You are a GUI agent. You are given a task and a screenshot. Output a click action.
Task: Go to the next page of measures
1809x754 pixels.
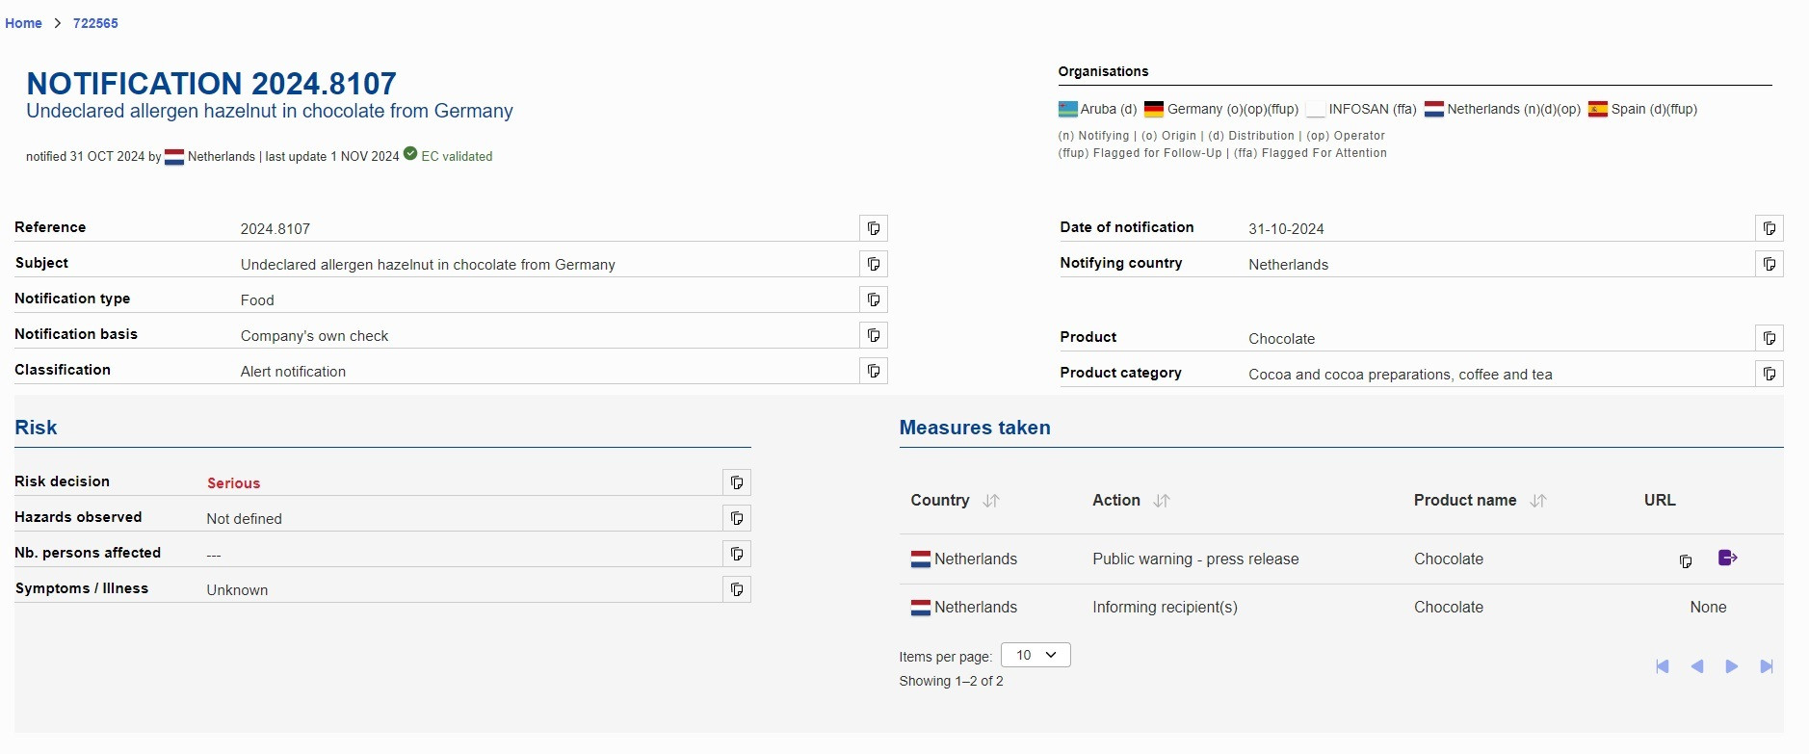(1731, 666)
